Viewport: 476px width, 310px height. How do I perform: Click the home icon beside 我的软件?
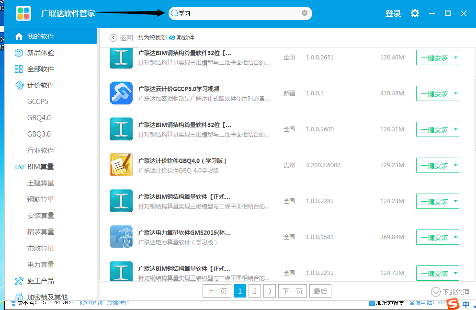coord(19,36)
